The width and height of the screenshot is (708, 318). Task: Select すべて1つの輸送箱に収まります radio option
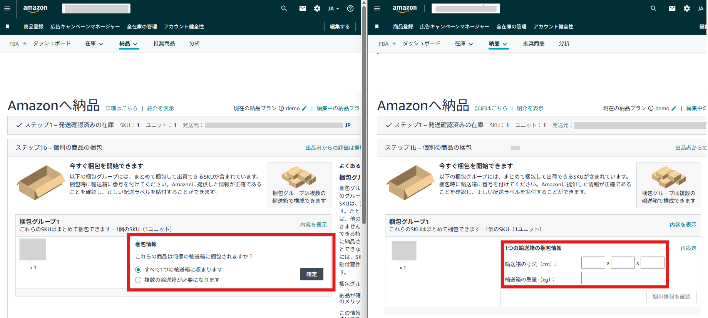138,270
